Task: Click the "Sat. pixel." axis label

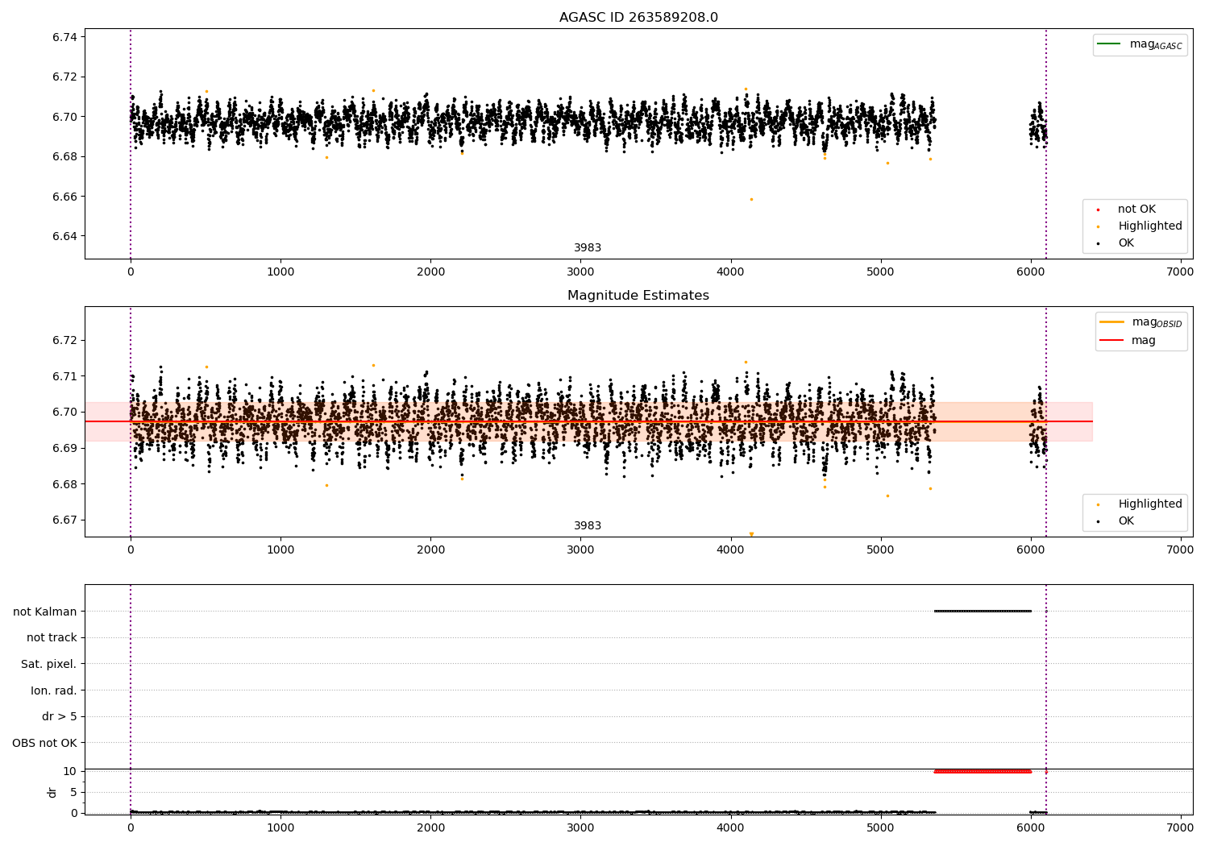Action: tap(49, 665)
